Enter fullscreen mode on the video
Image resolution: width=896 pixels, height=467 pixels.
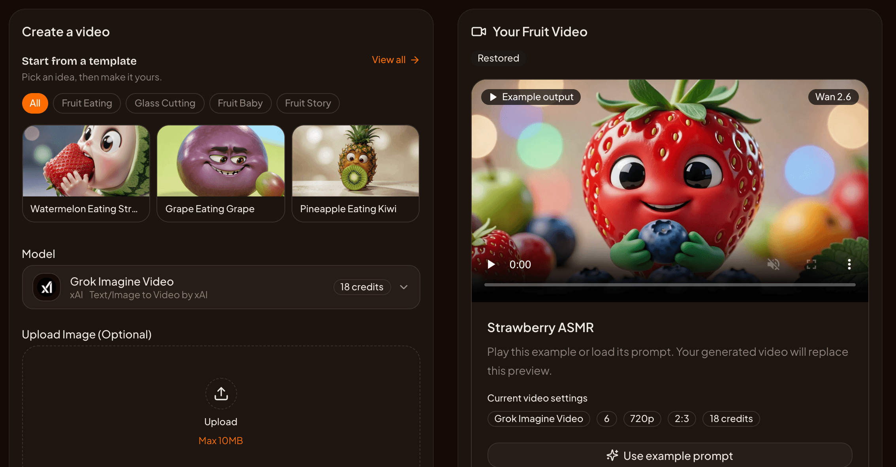tap(811, 264)
